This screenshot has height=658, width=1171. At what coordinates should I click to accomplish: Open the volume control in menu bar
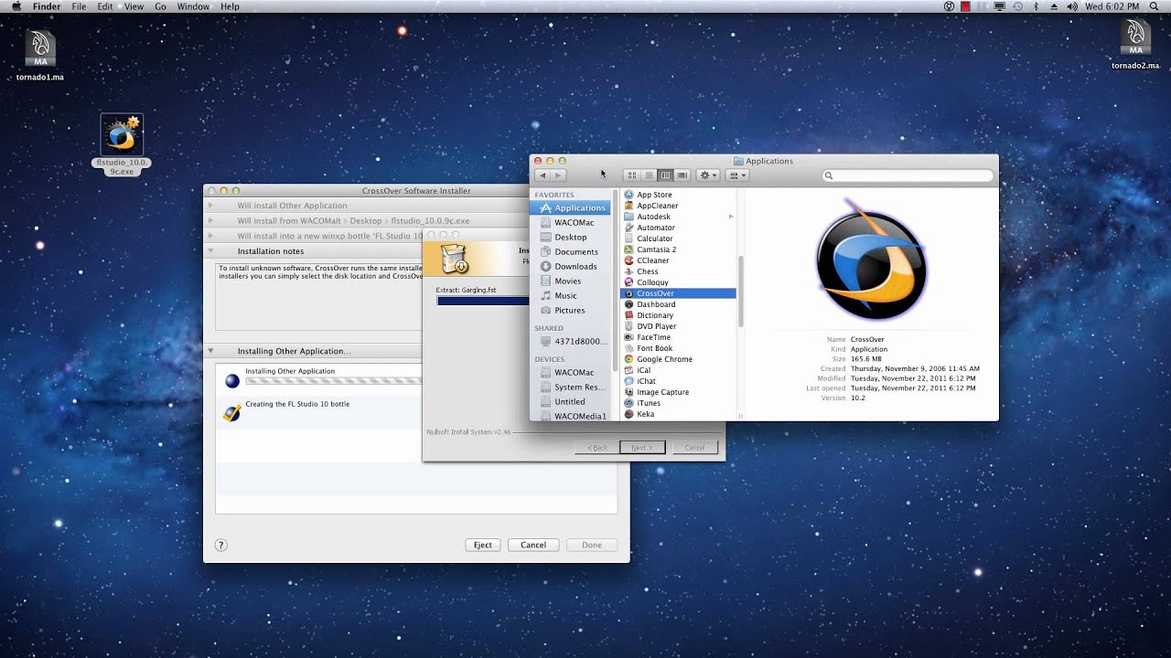(x=1070, y=6)
